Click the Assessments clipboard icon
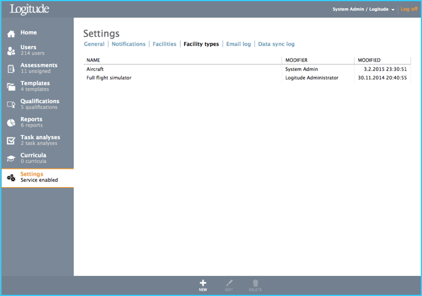 pos(11,69)
